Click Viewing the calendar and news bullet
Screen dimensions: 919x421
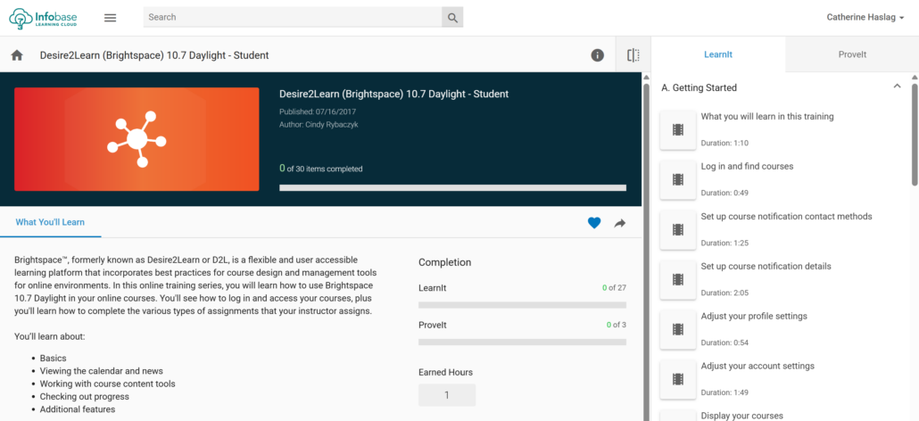(102, 371)
